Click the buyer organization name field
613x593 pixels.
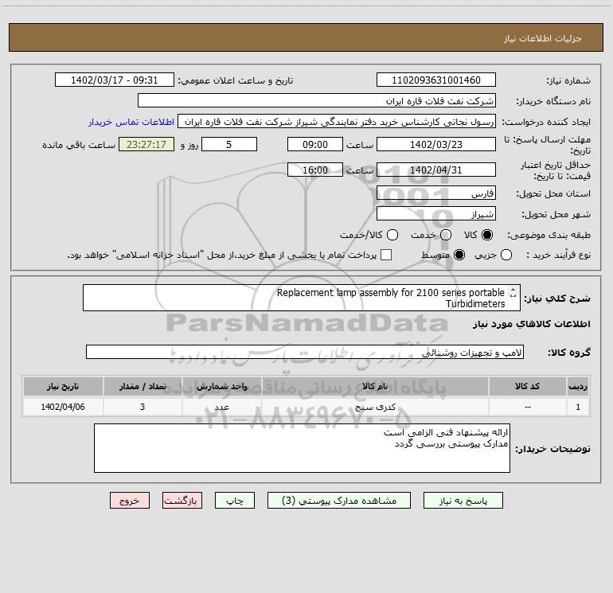pyautogui.click(x=317, y=101)
